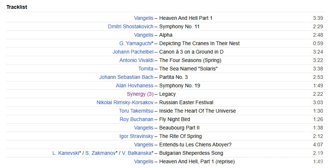
Task: Click Johann Sebastian Bach link
Action: (x=126, y=77)
